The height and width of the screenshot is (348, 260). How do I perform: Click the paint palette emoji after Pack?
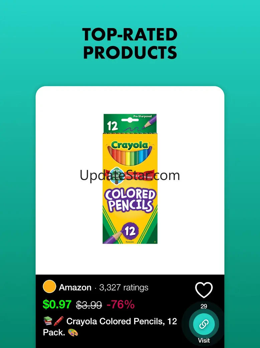pyautogui.click(x=73, y=332)
